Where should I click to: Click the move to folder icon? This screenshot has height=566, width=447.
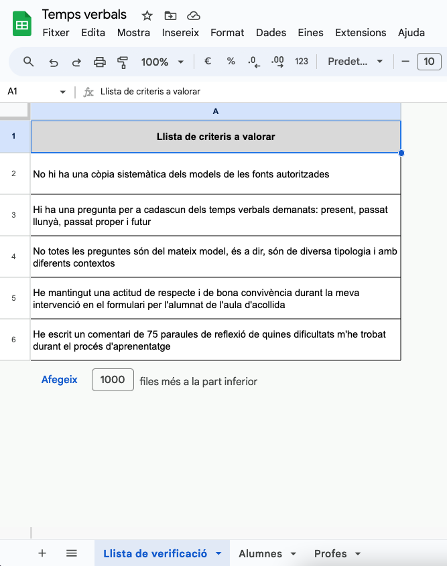pyautogui.click(x=170, y=15)
